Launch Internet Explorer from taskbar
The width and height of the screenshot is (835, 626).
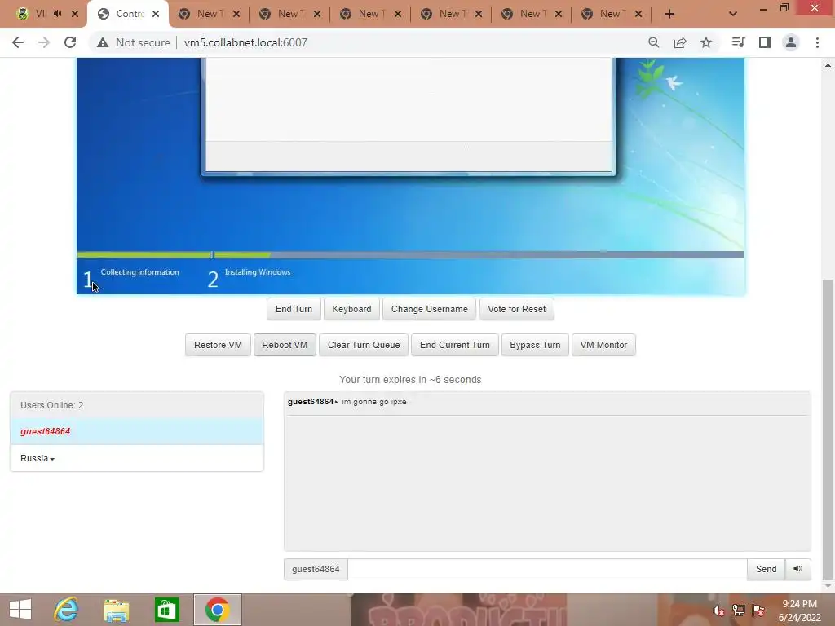pos(67,610)
